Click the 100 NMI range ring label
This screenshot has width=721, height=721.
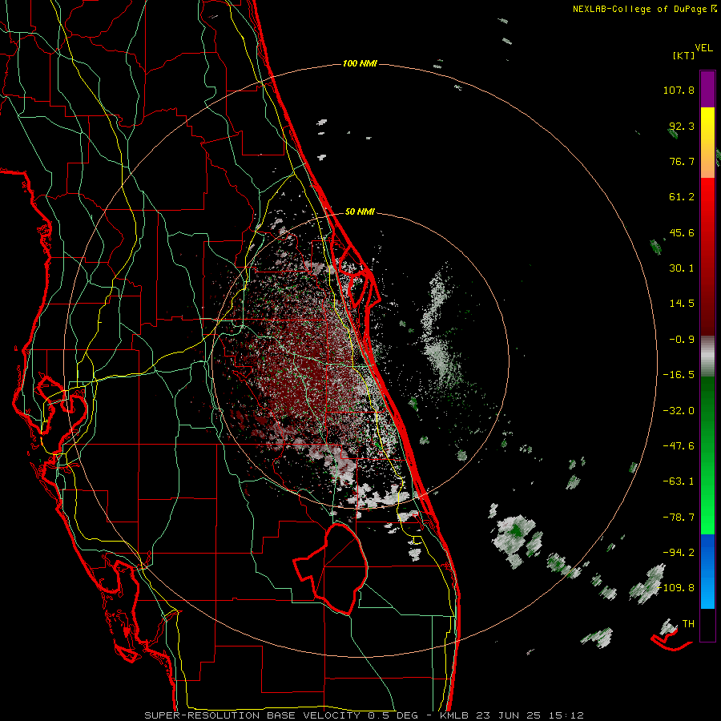(x=360, y=63)
